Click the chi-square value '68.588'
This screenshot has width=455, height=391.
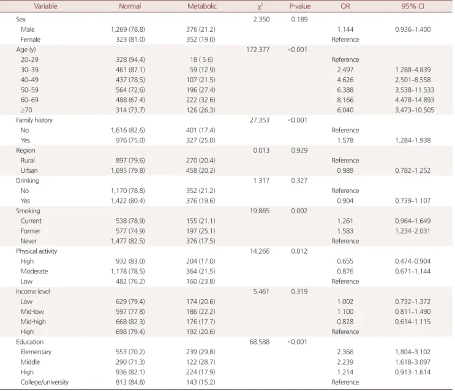(x=260, y=342)
